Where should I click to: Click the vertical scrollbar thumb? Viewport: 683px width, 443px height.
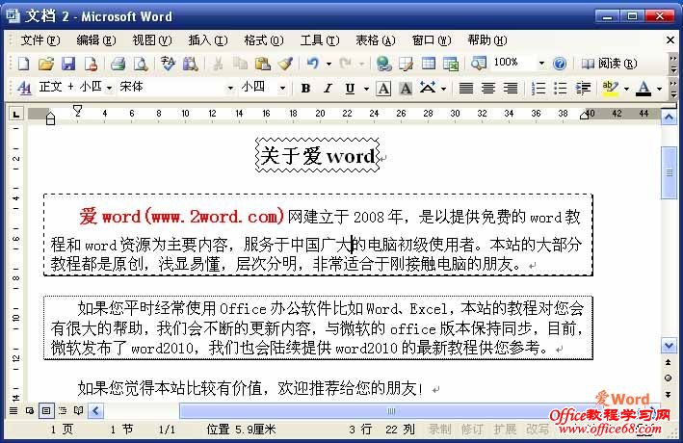670,173
